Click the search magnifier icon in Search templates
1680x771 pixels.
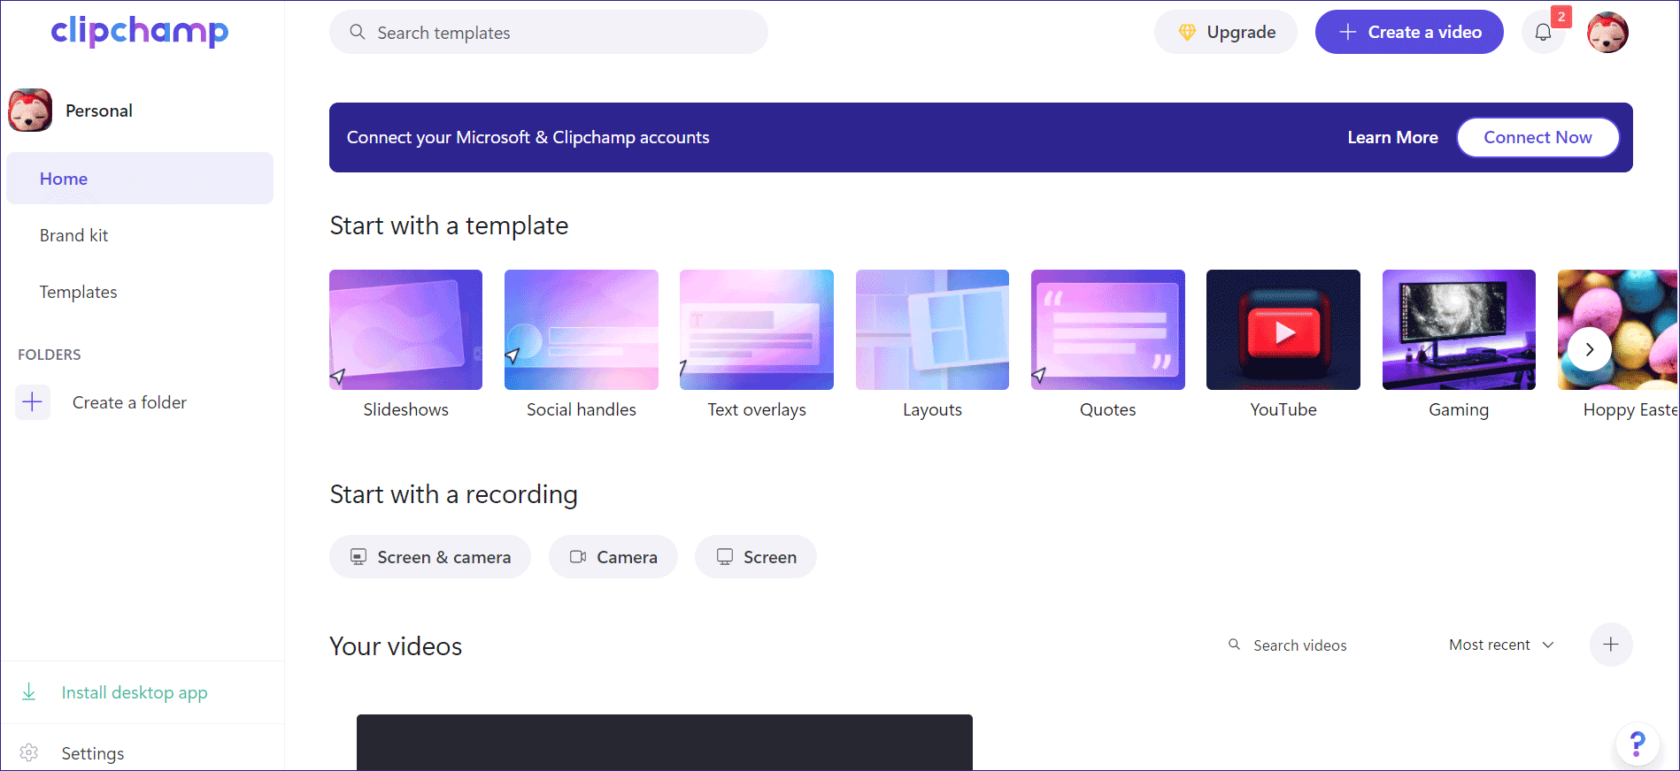(x=358, y=33)
